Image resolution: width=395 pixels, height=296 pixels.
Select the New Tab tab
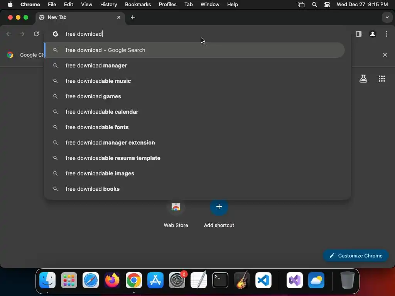point(80,17)
